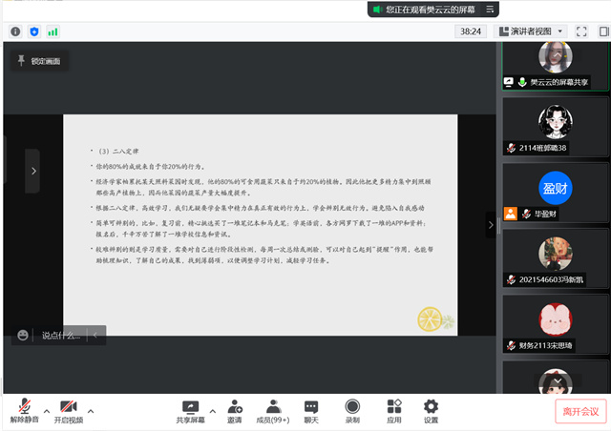Open audio options arrow beside 解除静音
This screenshot has height=431, width=611.
(47, 411)
